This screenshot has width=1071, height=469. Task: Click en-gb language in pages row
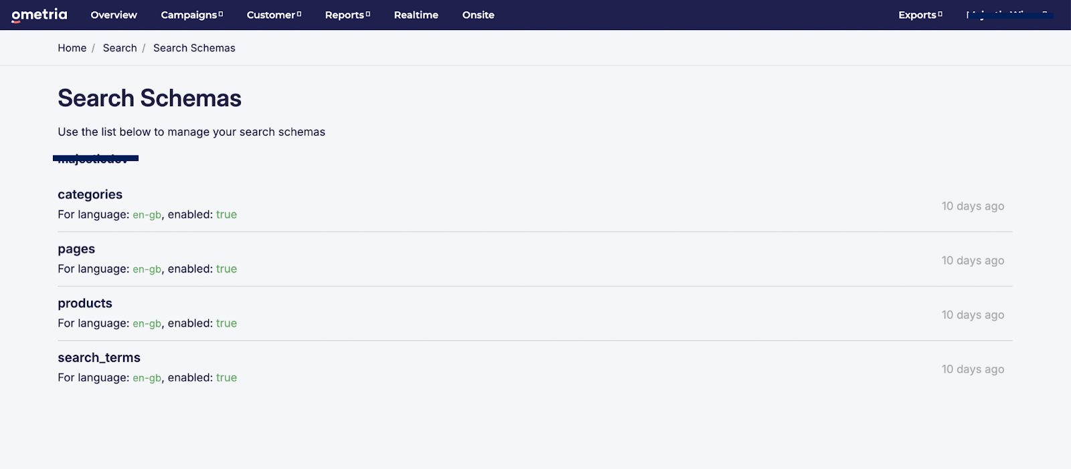tap(147, 269)
